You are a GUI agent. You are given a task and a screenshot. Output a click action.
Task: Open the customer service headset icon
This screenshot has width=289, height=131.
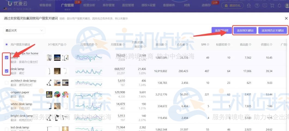249,5
